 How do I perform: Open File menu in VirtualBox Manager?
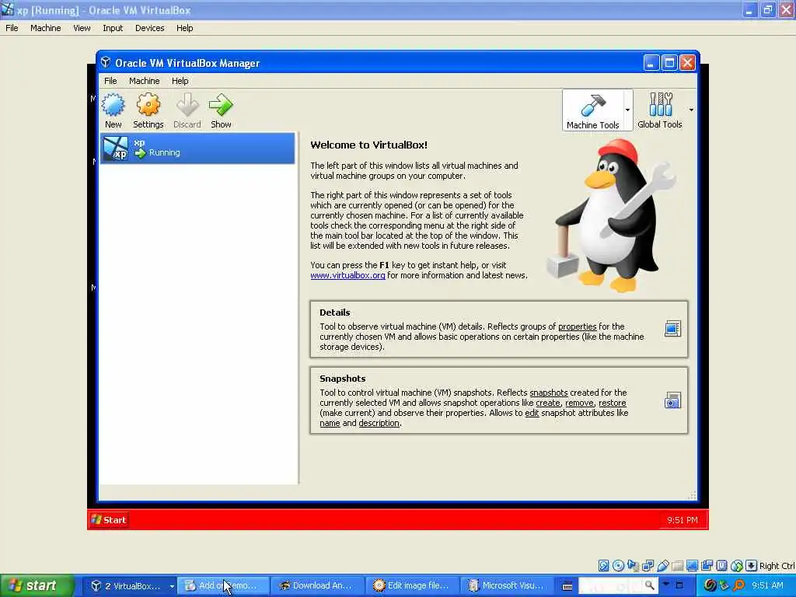click(x=110, y=81)
